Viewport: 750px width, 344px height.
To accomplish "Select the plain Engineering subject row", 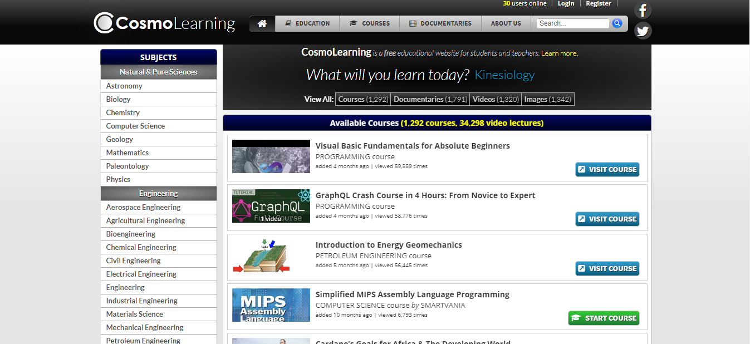I will (159, 287).
